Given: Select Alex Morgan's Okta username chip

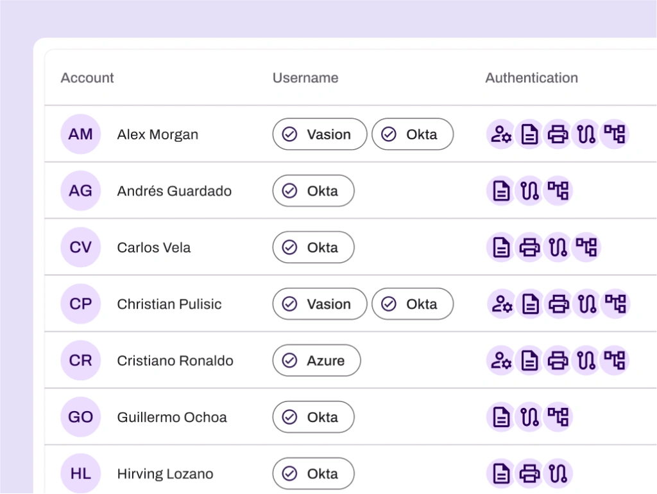Looking at the screenshot, I should (x=413, y=134).
